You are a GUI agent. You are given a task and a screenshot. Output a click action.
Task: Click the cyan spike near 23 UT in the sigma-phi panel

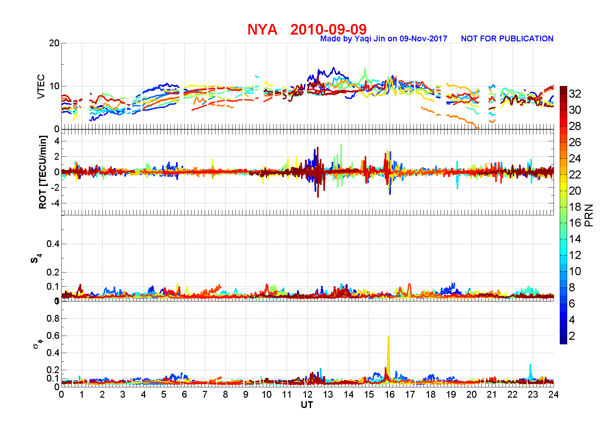pyautogui.click(x=530, y=371)
